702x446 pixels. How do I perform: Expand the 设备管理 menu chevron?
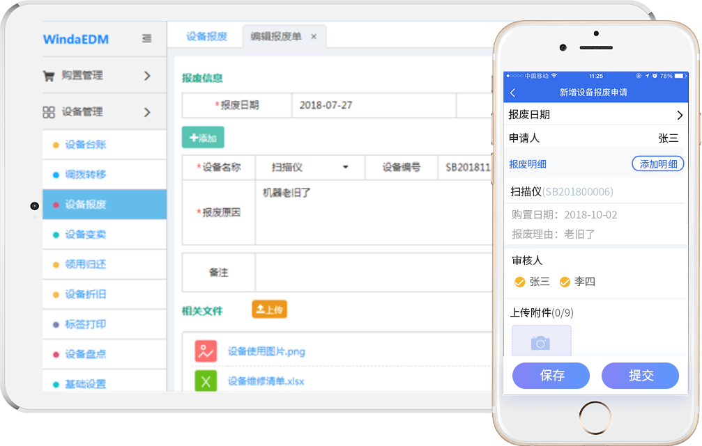coord(147,112)
